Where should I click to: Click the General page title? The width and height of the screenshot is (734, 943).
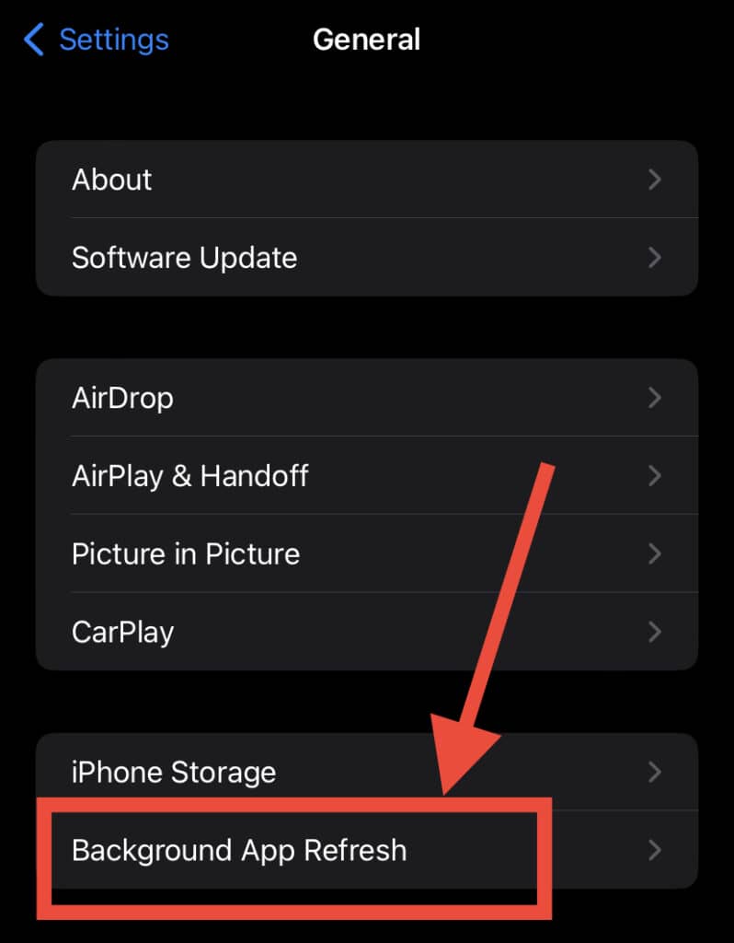366,40
